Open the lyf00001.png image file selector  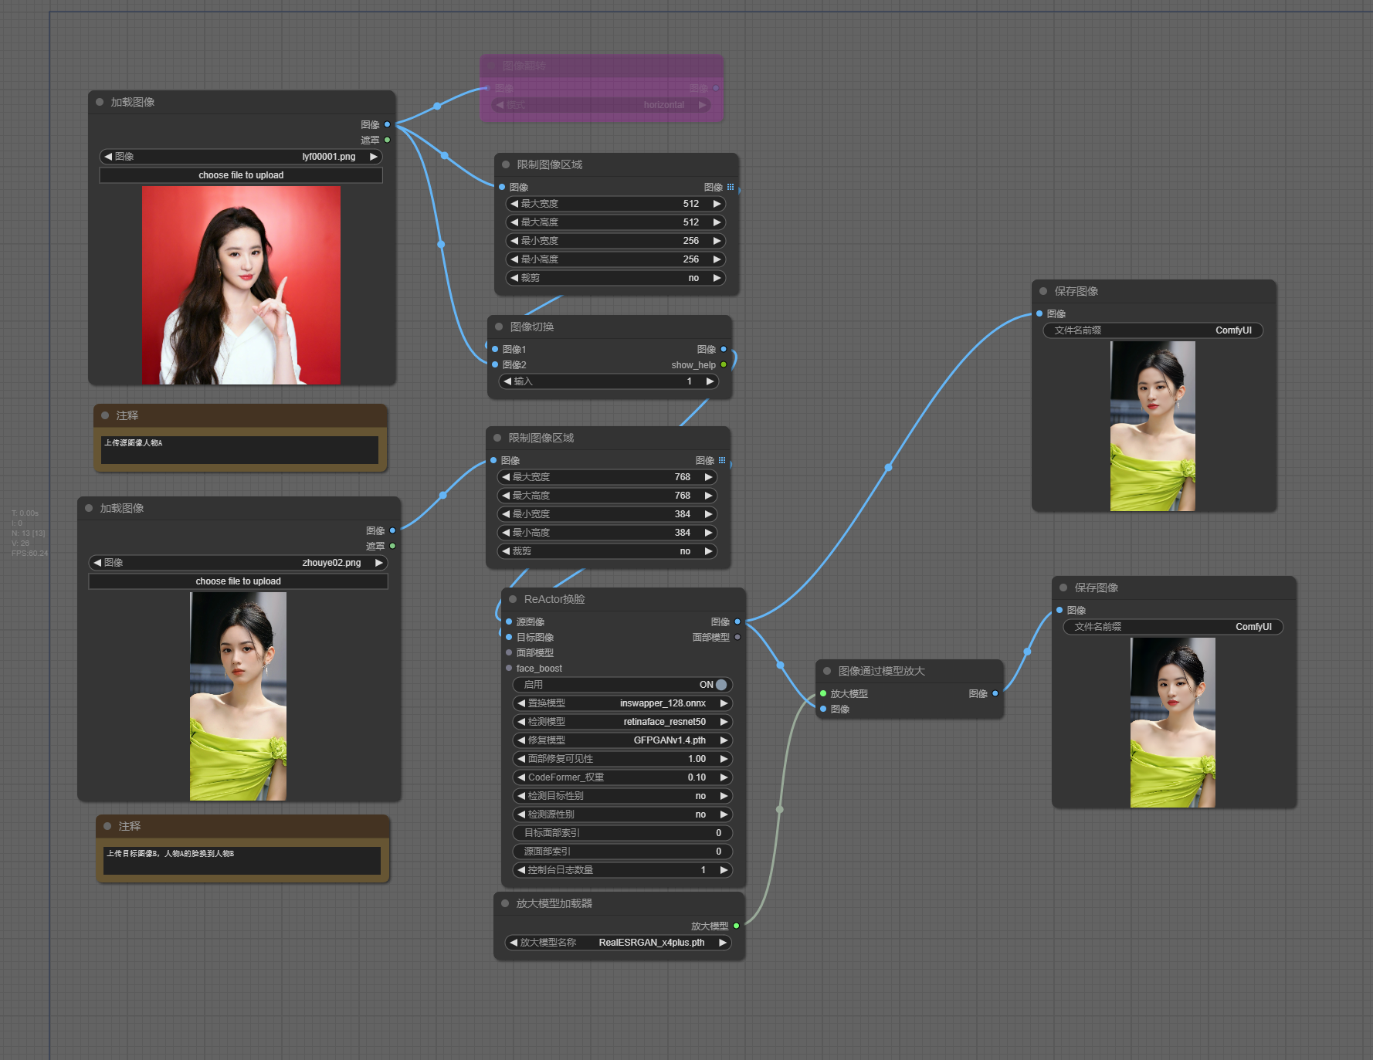click(x=241, y=157)
